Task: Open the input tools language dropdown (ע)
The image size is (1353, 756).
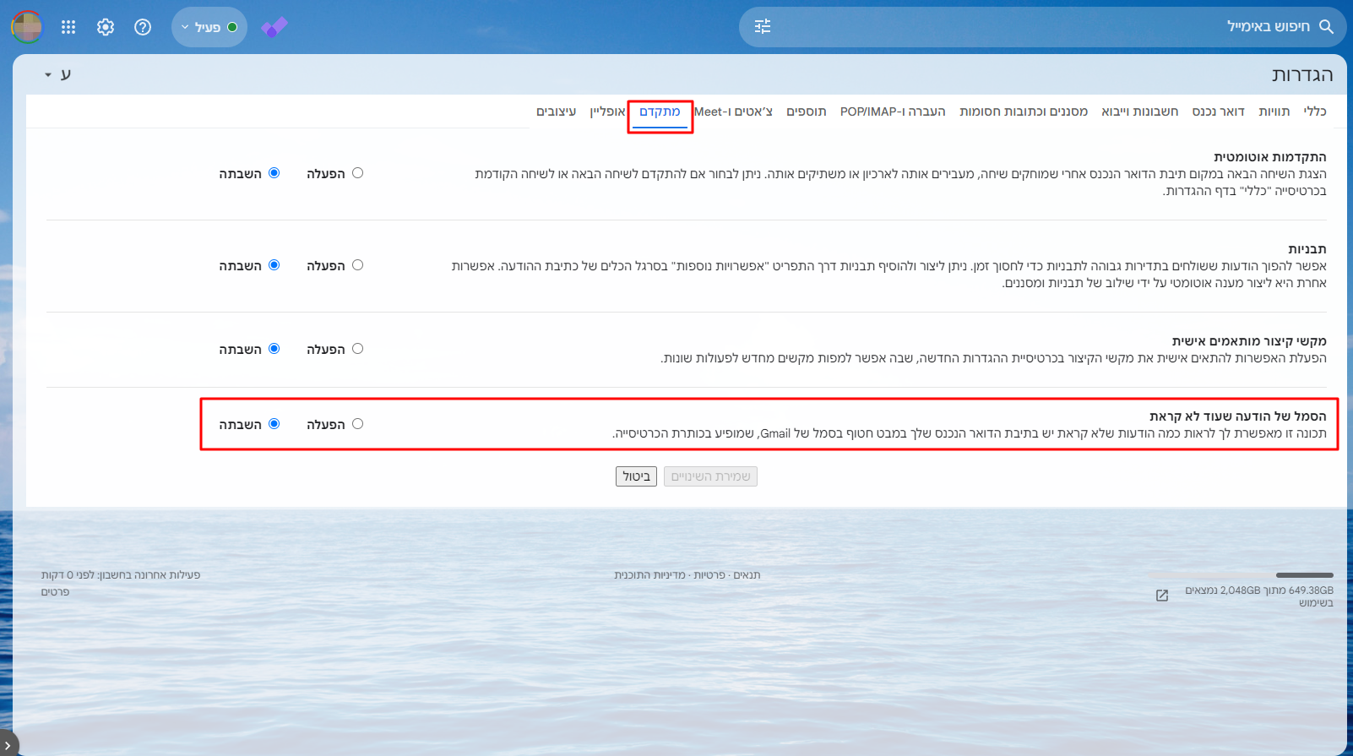Action: click(x=58, y=74)
